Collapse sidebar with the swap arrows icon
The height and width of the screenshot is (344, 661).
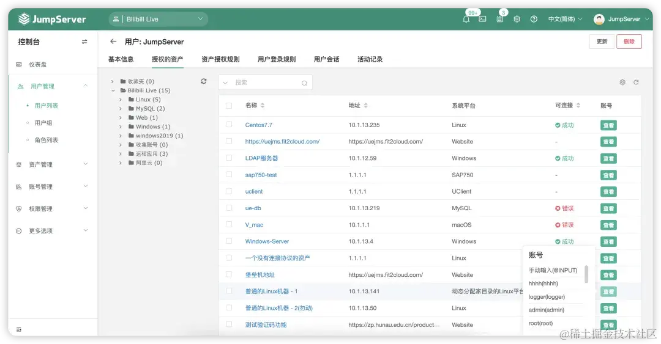point(84,42)
